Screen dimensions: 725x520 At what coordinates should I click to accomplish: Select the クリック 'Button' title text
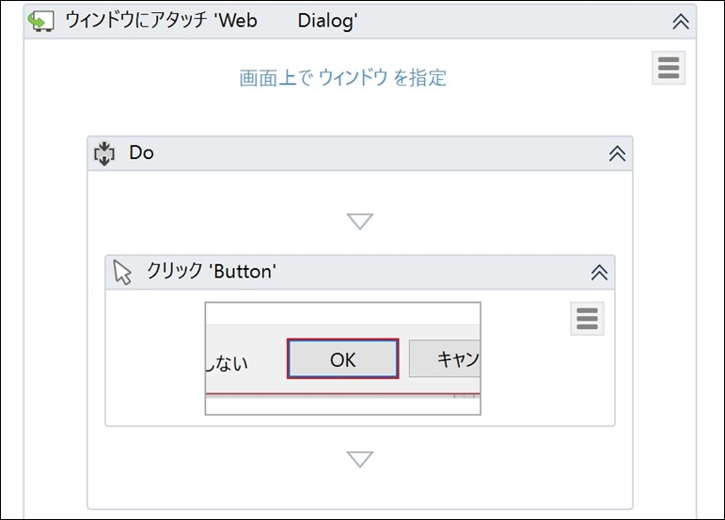pyautogui.click(x=212, y=272)
